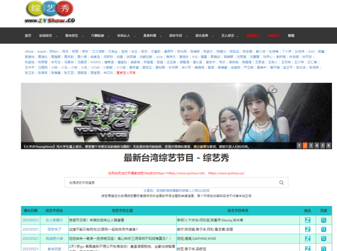Click the 综艺秀 site logo

click(x=50, y=13)
